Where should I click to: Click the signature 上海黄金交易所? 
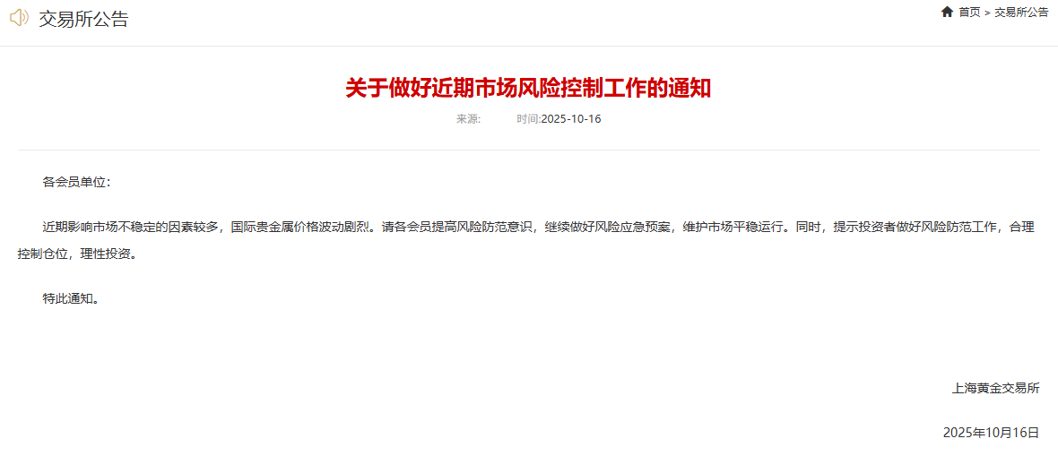coord(995,388)
